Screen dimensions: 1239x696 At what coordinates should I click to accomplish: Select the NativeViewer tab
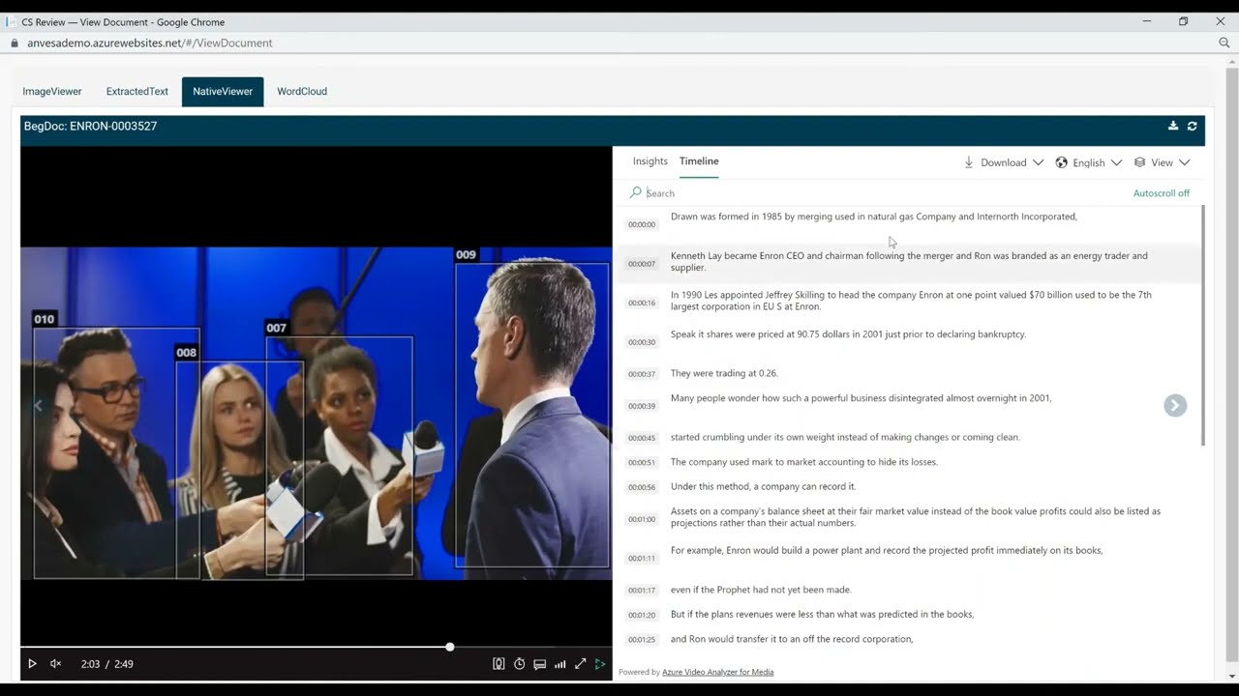tap(223, 91)
